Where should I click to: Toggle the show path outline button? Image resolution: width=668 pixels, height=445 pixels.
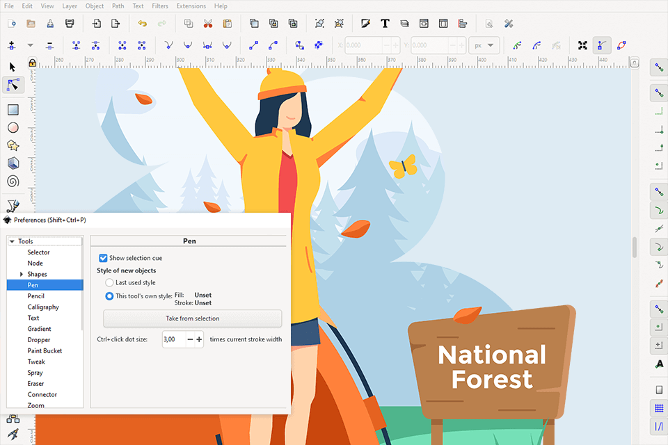621,45
